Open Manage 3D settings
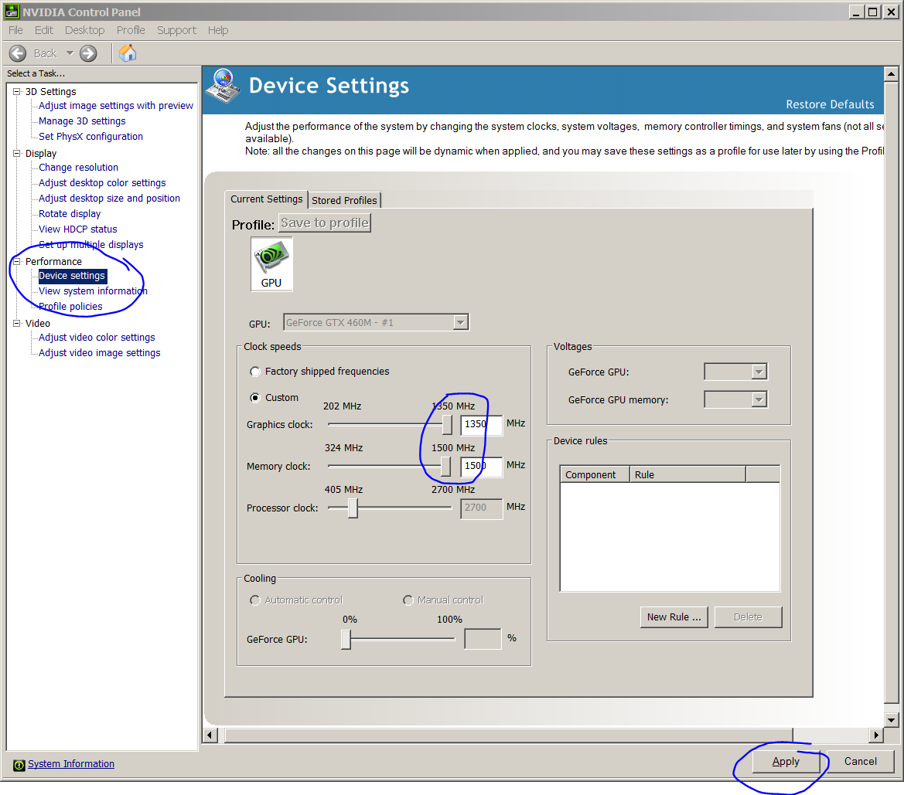This screenshot has width=904, height=795. pos(82,121)
